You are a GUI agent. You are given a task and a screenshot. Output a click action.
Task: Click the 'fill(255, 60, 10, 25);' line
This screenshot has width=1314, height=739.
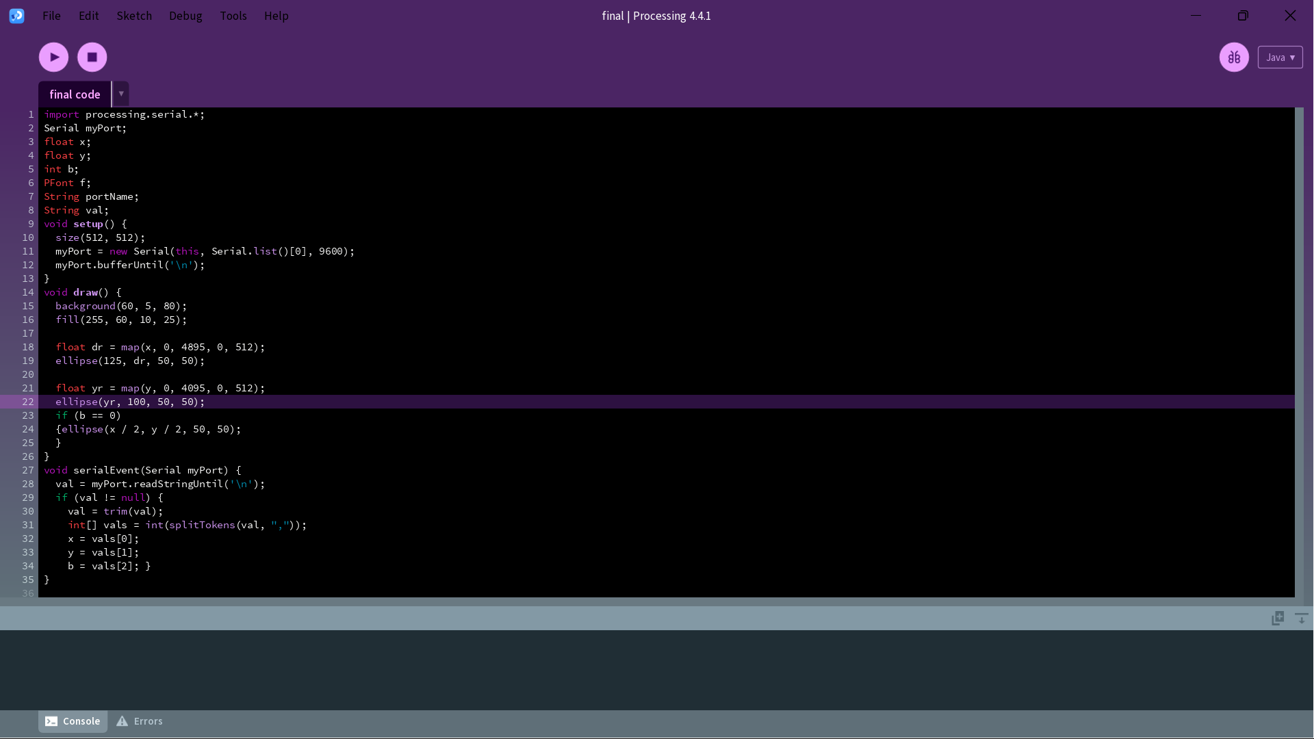[x=121, y=320]
